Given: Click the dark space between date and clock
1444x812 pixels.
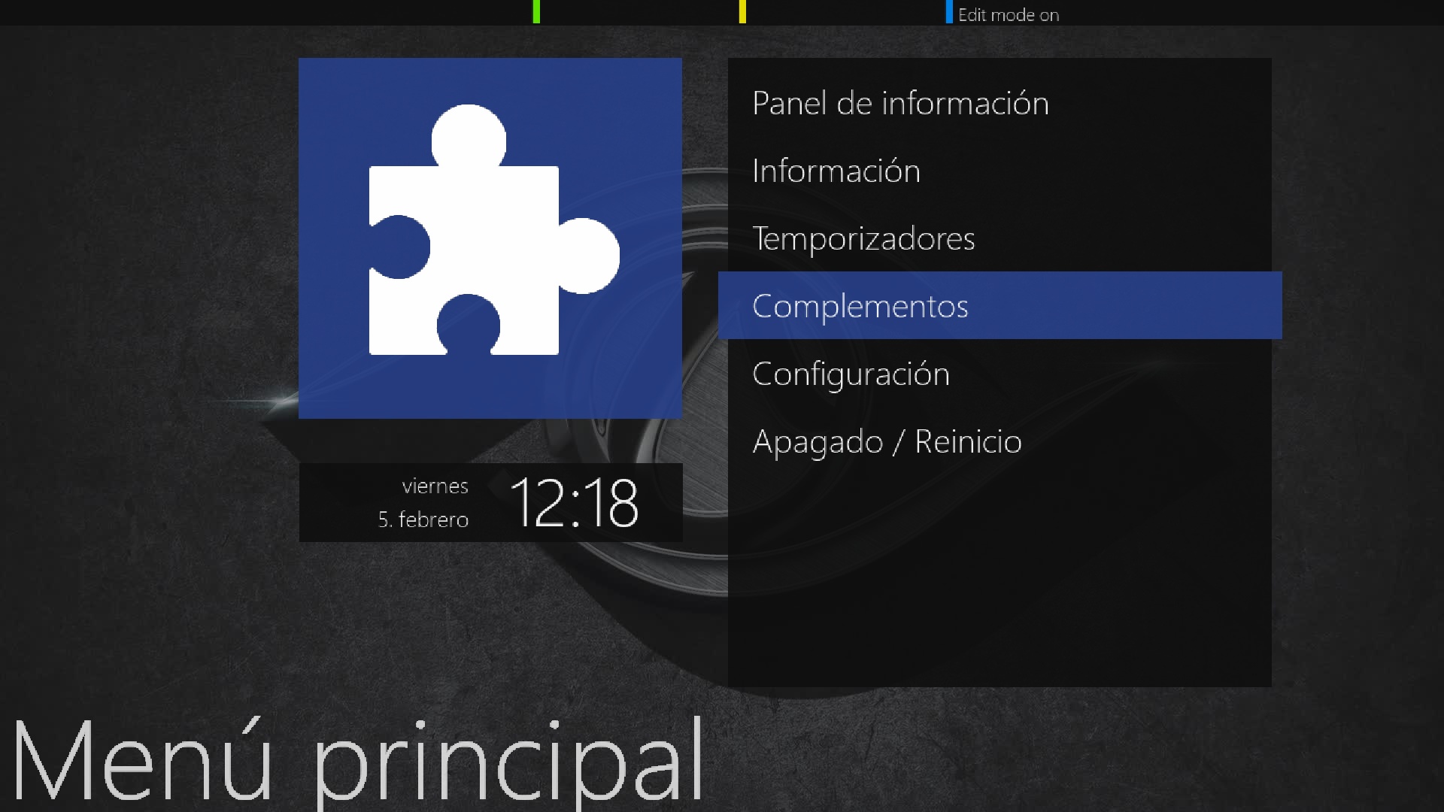Looking at the screenshot, I should coord(489,502).
